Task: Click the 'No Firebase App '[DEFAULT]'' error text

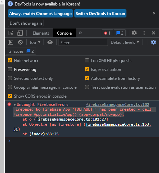Action: 66,109
